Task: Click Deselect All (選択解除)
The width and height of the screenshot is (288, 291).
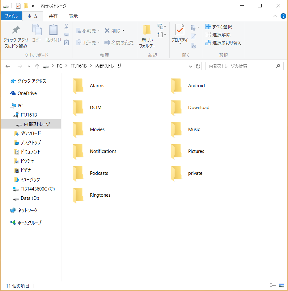Action: pos(218,35)
